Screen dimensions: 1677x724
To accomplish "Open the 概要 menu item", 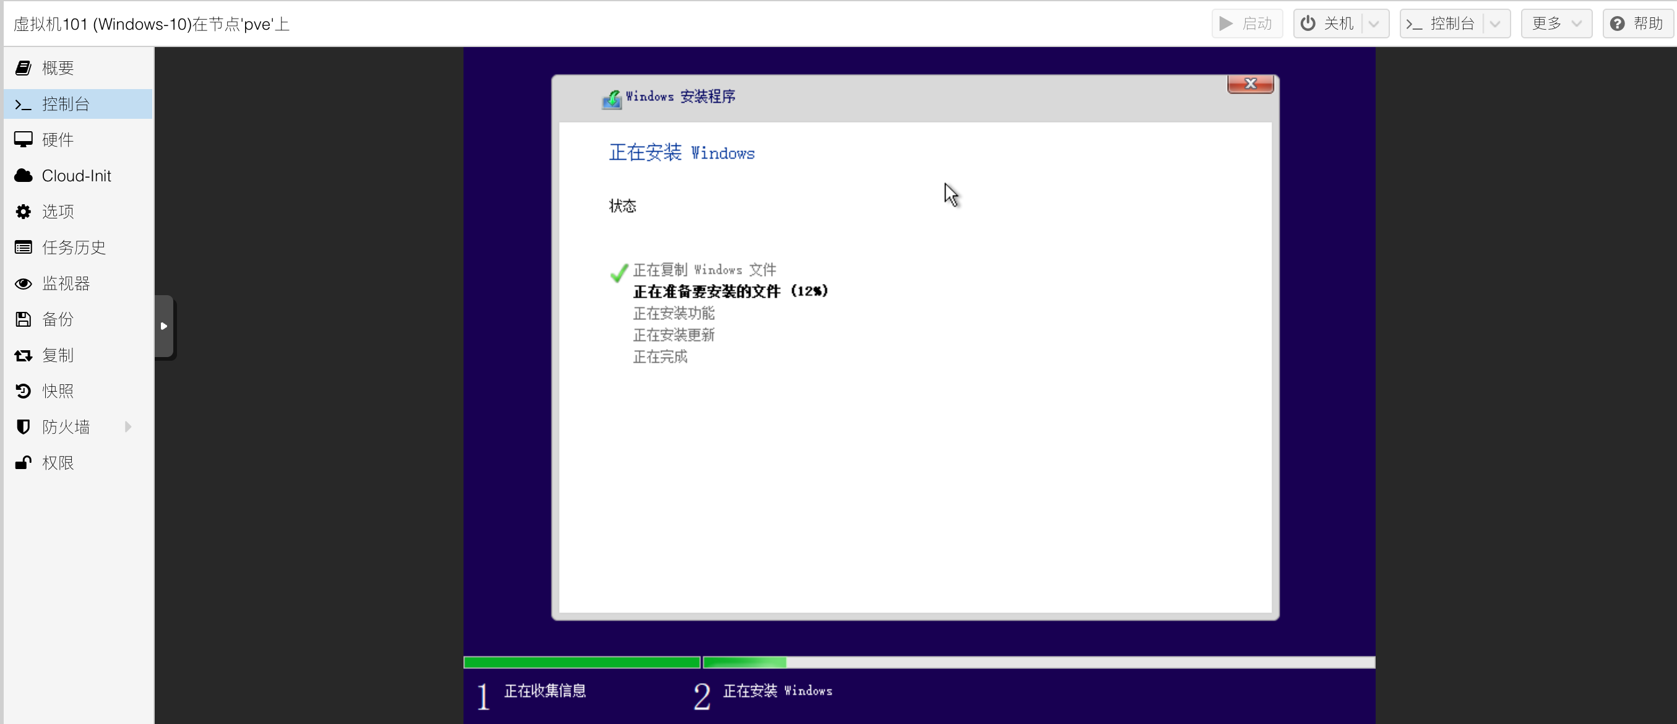I will pyautogui.click(x=78, y=67).
